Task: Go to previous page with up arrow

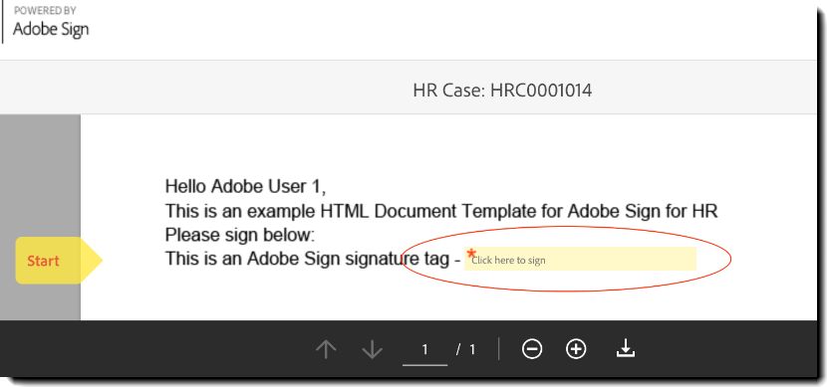Action: pyautogui.click(x=326, y=349)
